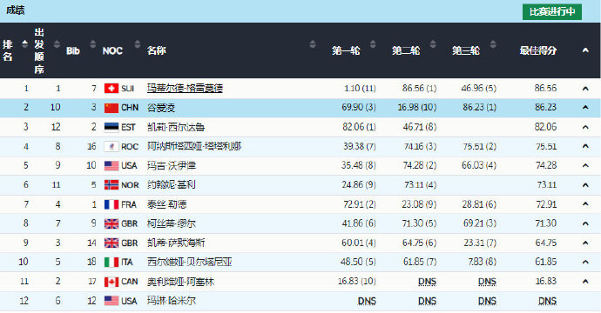The width and height of the screenshot is (601, 313).
Task: Open the ITA rank 10 athlete name
Action: pyautogui.click(x=190, y=262)
